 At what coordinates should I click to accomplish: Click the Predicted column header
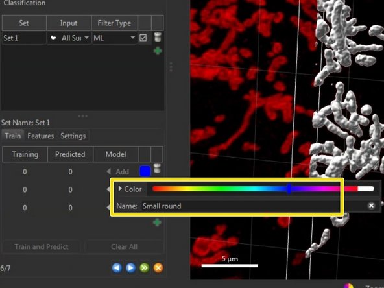click(x=70, y=154)
